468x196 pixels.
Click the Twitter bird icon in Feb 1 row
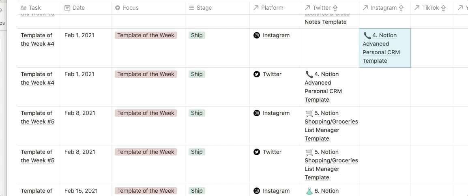click(x=257, y=74)
